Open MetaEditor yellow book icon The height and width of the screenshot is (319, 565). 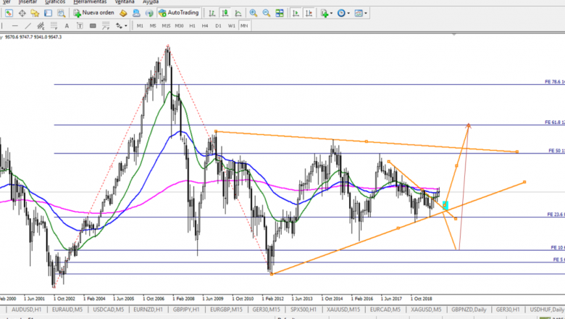pos(123,13)
